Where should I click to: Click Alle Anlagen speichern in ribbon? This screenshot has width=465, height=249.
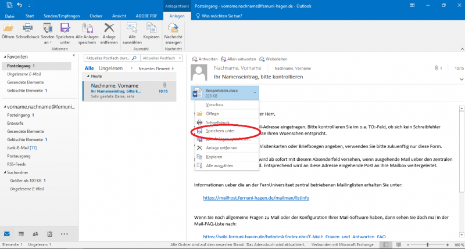87,34
